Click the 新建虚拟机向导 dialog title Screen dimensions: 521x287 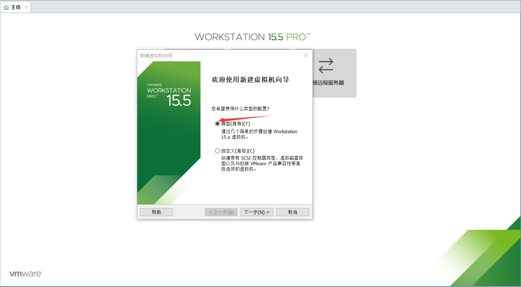[x=156, y=55]
